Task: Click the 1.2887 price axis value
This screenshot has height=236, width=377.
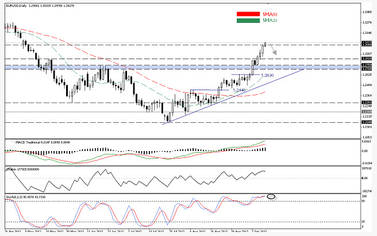Action: [367, 54]
